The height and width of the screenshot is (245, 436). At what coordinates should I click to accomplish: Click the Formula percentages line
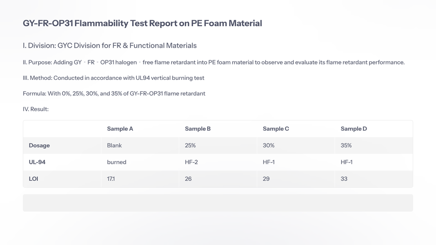114,93
